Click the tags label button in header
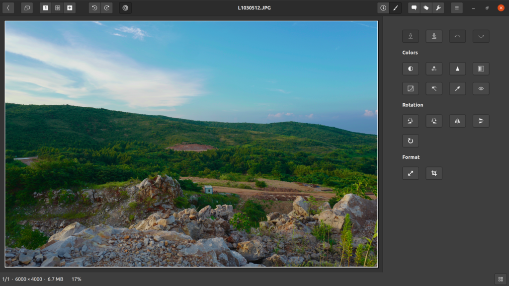 click(426, 8)
